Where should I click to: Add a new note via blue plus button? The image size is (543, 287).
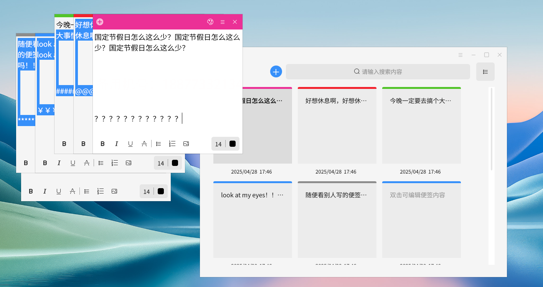[276, 71]
